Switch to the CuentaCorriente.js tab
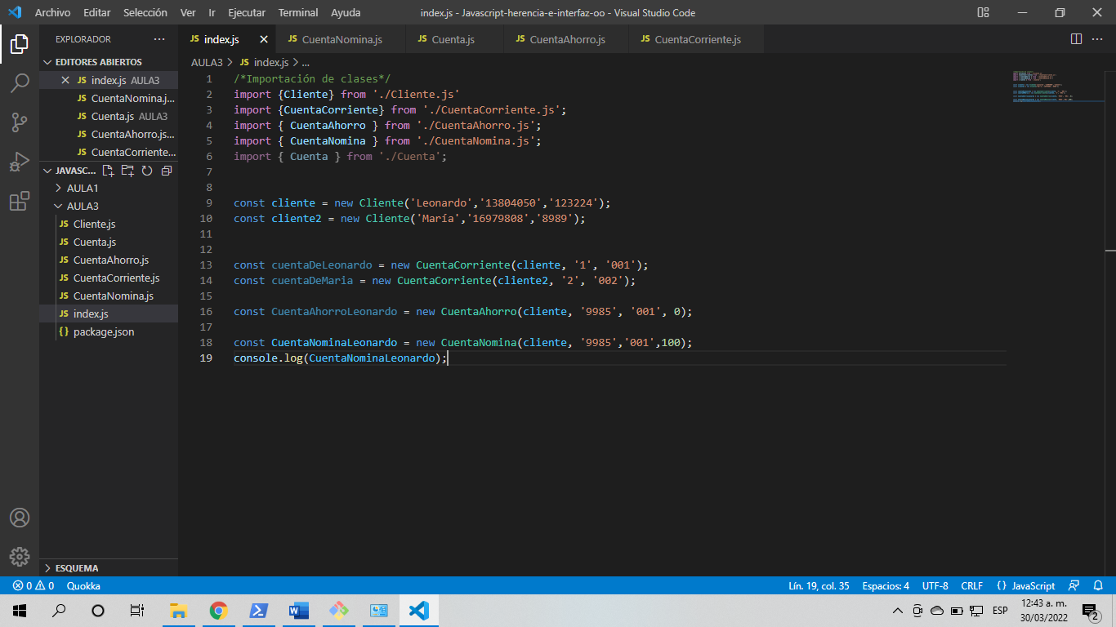1116x627 pixels. [698, 39]
